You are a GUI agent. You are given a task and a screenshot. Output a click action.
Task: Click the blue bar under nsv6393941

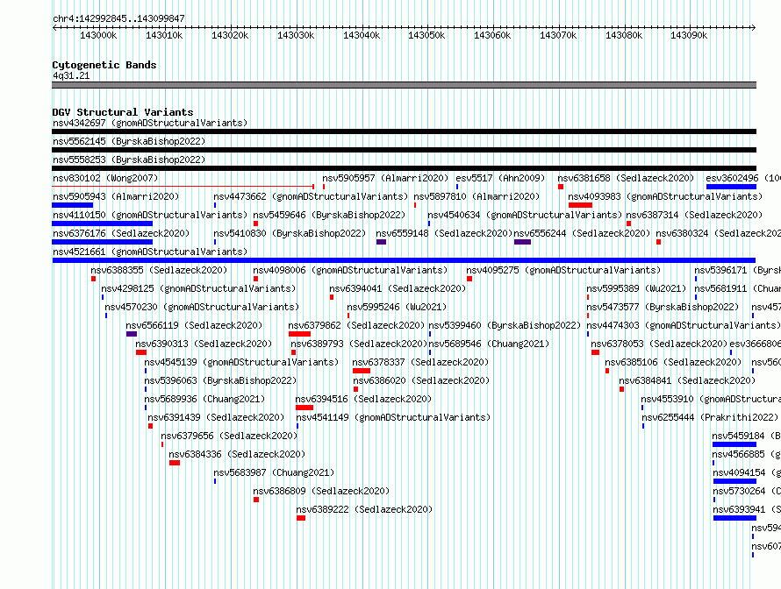pos(734,518)
